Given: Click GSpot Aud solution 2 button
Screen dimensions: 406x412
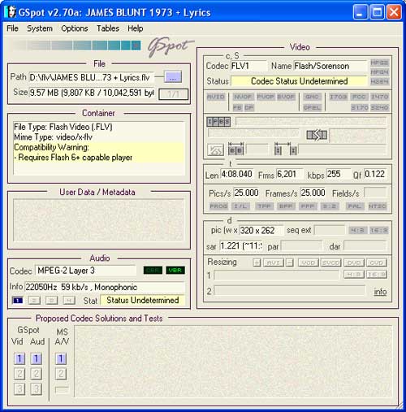Looking at the screenshot, I should tap(37, 374).
